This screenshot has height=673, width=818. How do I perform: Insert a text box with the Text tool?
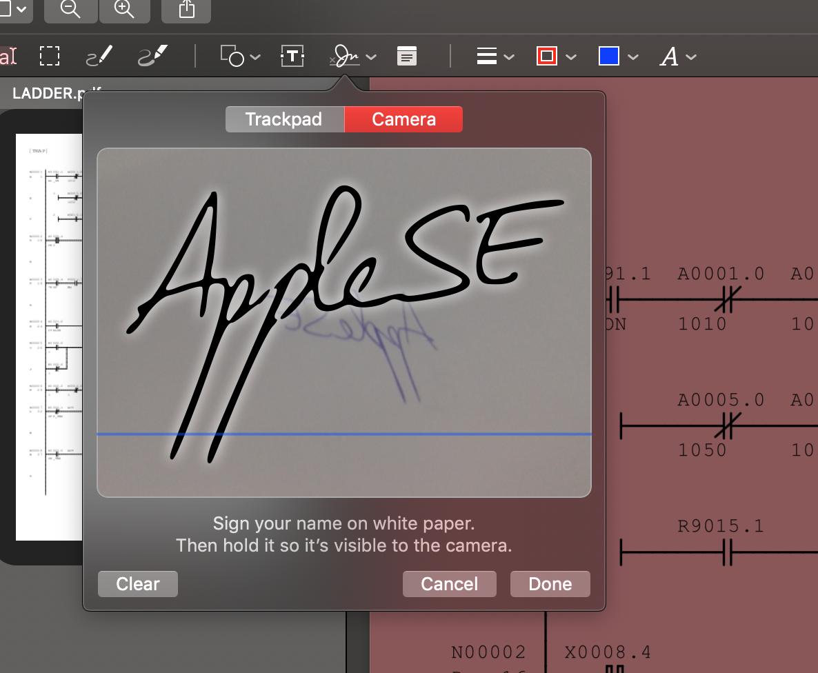pos(292,56)
